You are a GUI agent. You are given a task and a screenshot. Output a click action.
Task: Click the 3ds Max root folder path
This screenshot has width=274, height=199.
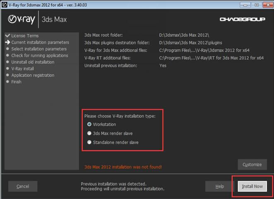tap(184, 35)
